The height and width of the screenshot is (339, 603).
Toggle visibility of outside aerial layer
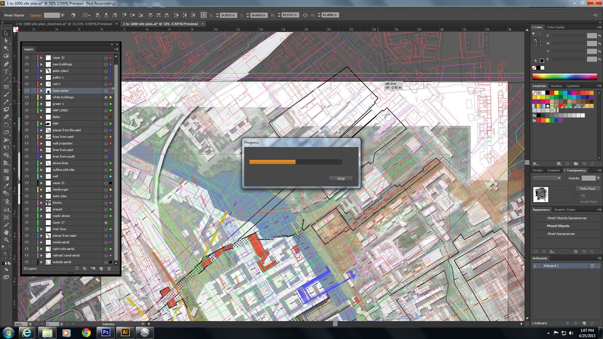point(27,262)
